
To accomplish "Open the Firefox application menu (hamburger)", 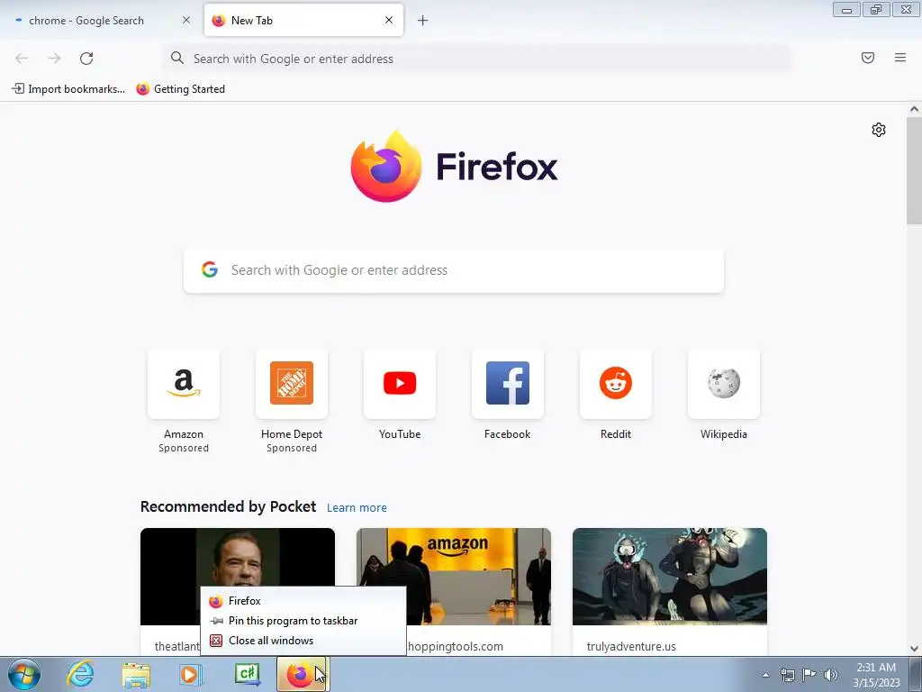I will point(900,58).
